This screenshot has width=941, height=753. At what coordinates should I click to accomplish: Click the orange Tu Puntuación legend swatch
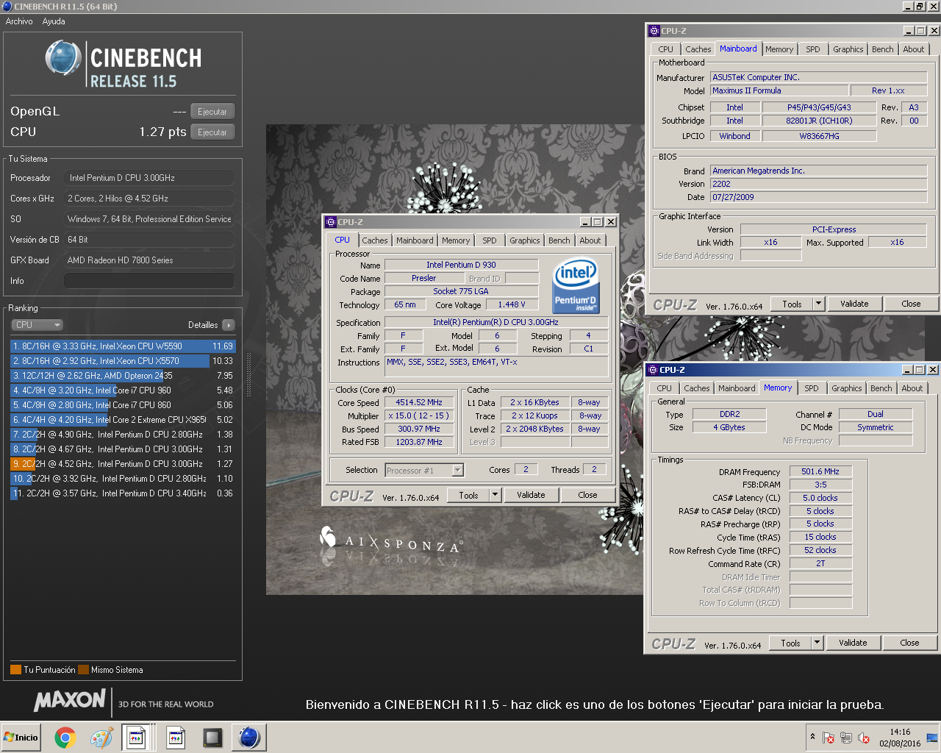pos(15,670)
